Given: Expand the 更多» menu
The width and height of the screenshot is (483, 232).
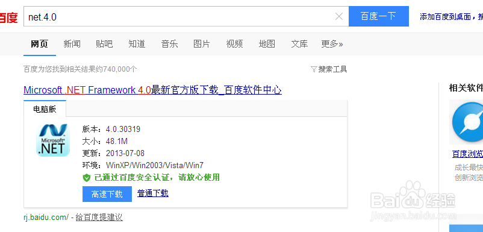Looking at the screenshot, I should 332,44.
